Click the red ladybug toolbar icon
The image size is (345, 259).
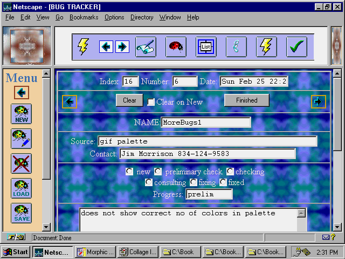[x=176, y=47]
